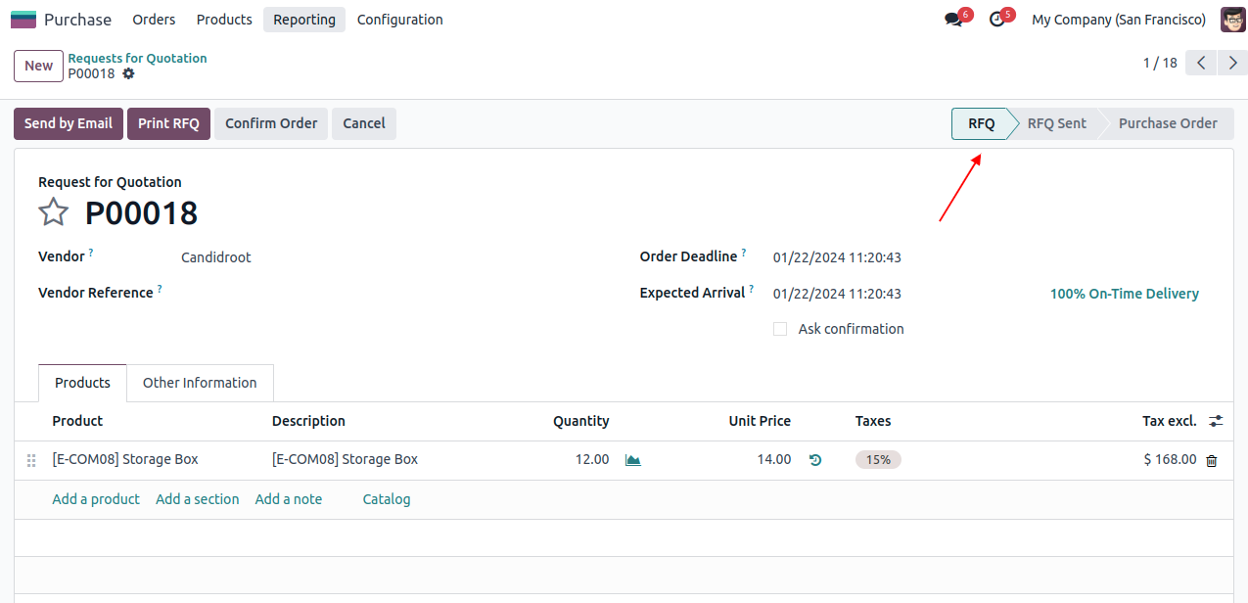Delete the Storage Box line via trash icon
The height and width of the screenshot is (603, 1248).
tap(1212, 460)
